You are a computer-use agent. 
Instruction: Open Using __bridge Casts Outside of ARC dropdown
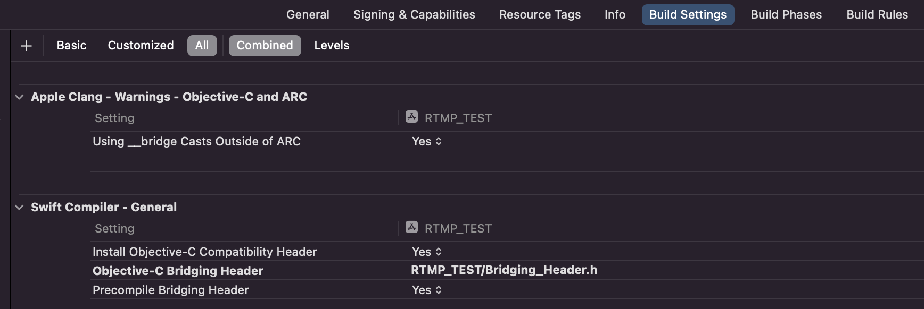point(427,141)
